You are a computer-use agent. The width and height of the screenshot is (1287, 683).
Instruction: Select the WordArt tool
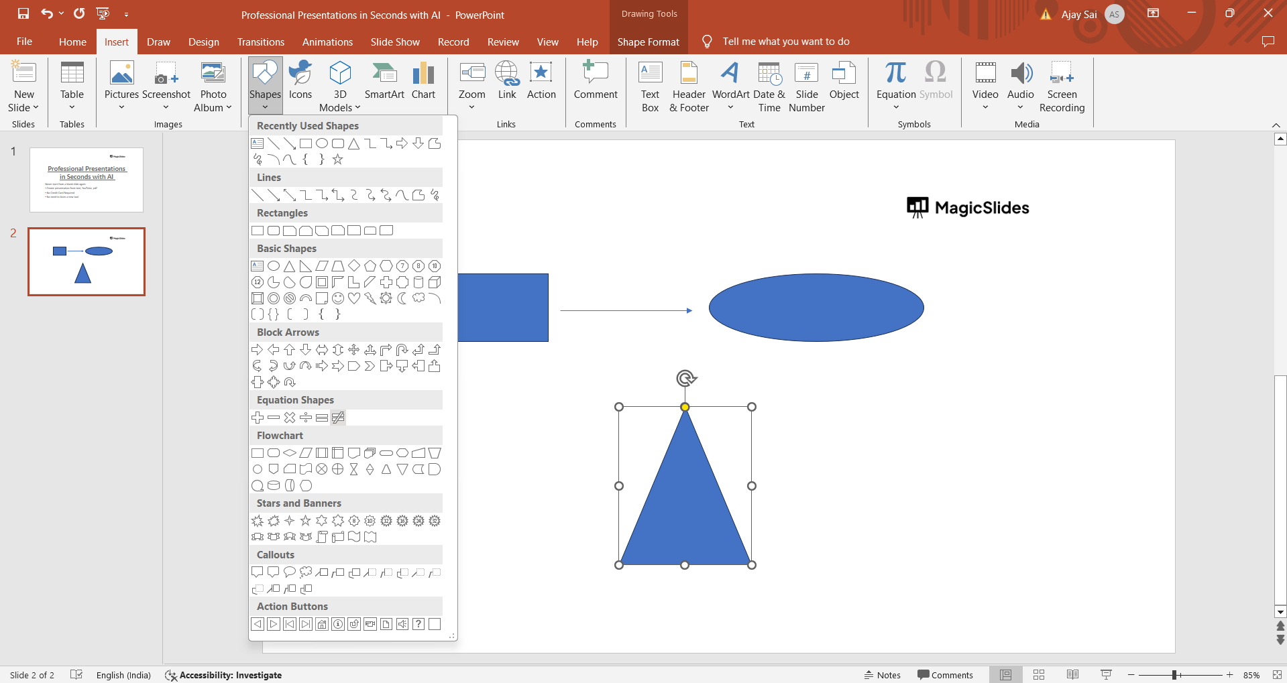730,86
